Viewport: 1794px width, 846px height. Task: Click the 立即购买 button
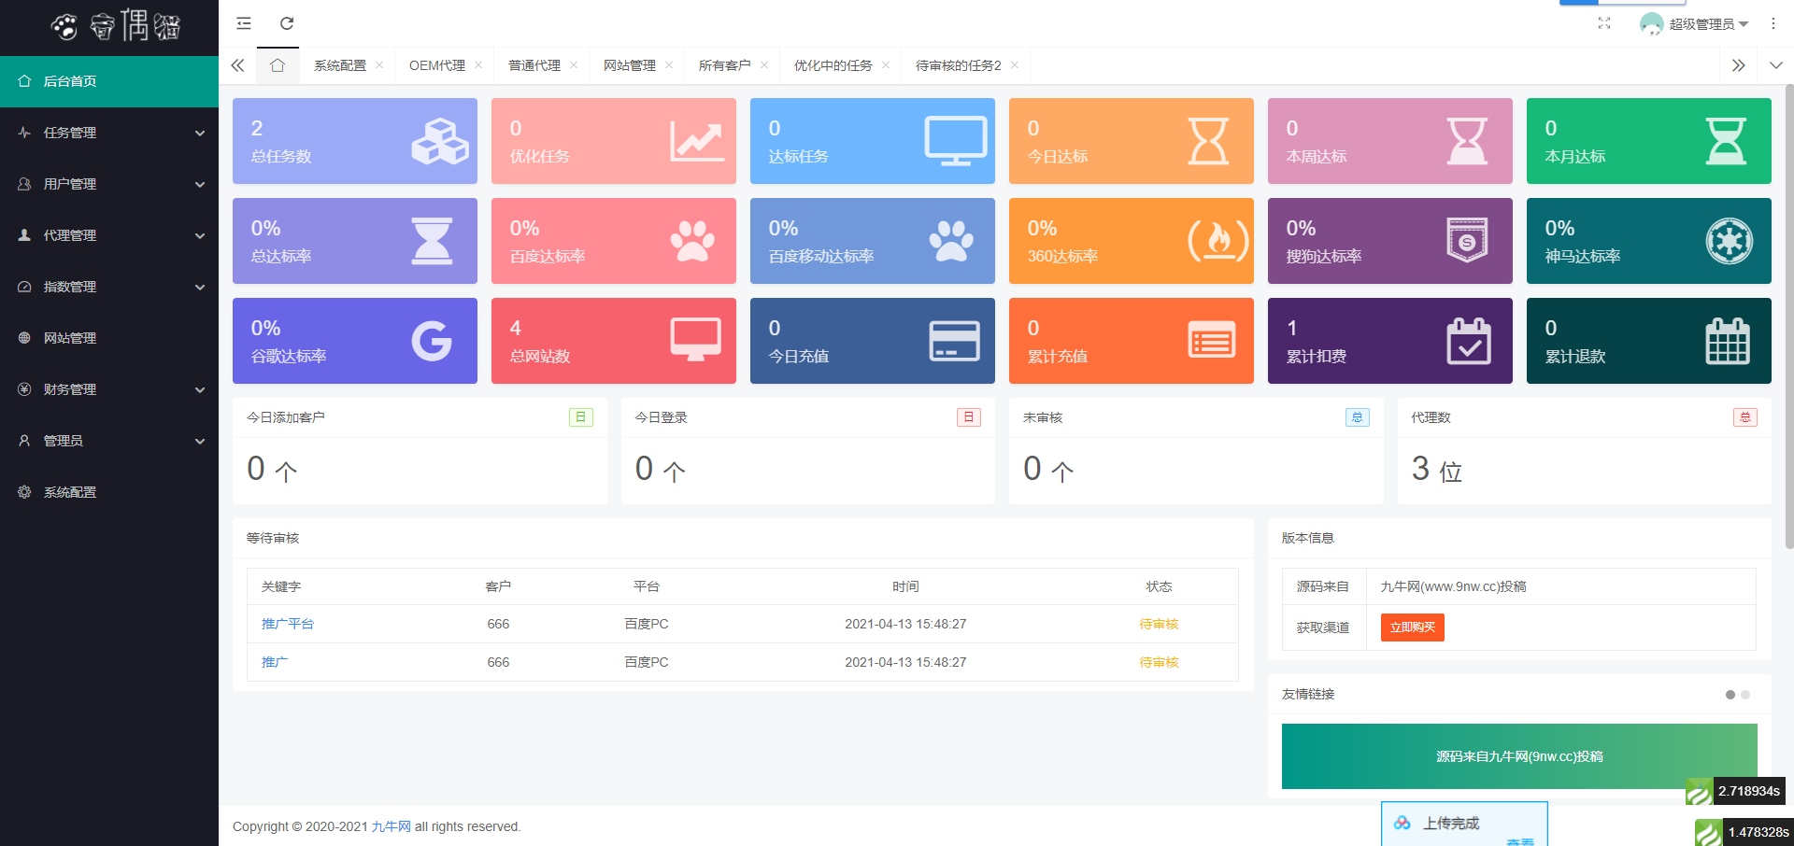pos(1412,627)
